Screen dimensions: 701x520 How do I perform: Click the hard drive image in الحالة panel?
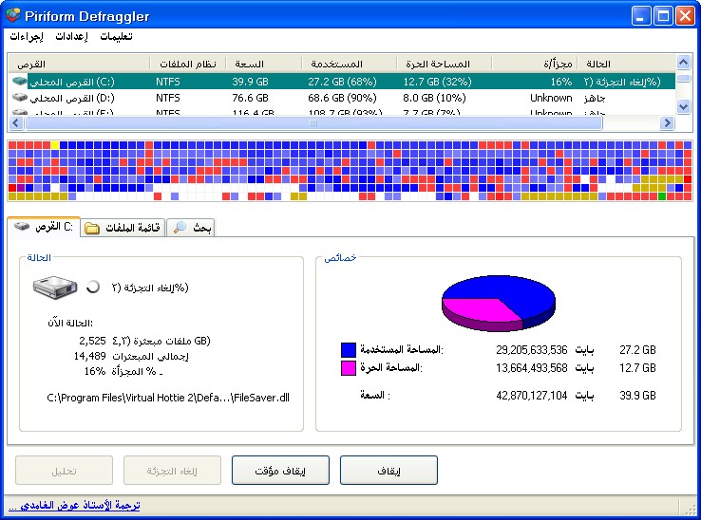(54, 288)
